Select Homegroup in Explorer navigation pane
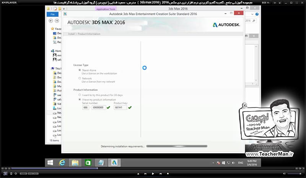306x178 pixels. 56,51
